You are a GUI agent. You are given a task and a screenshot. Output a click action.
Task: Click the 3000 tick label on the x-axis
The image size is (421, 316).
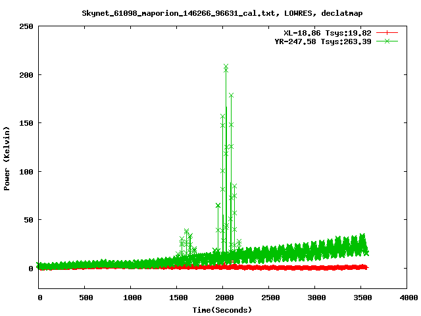(315, 298)
